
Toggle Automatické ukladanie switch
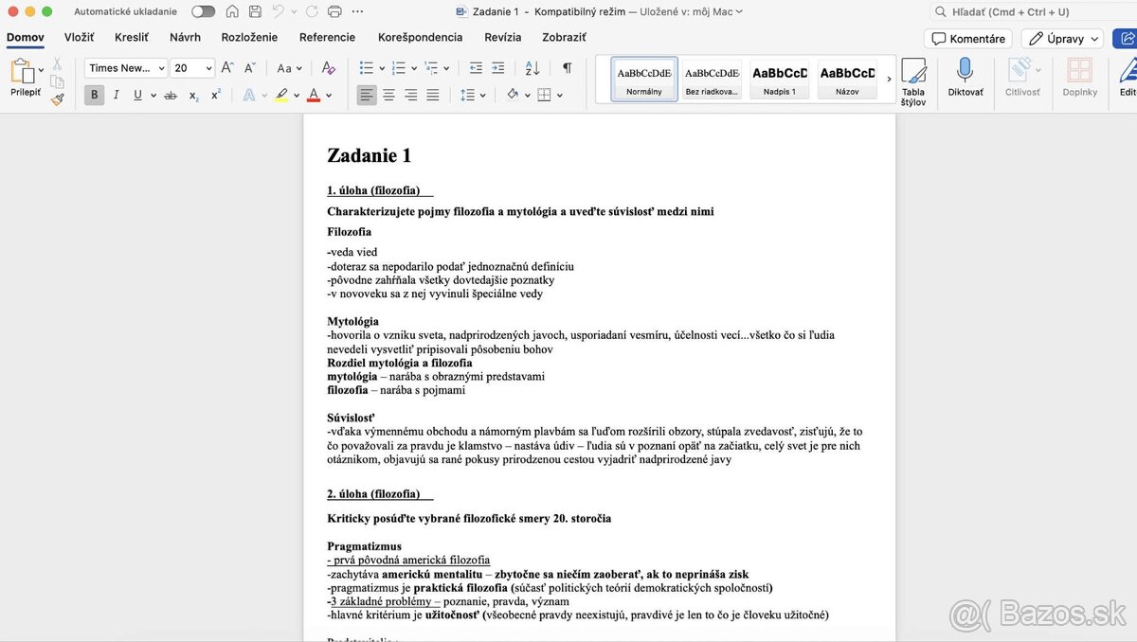click(x=204, y=12)
